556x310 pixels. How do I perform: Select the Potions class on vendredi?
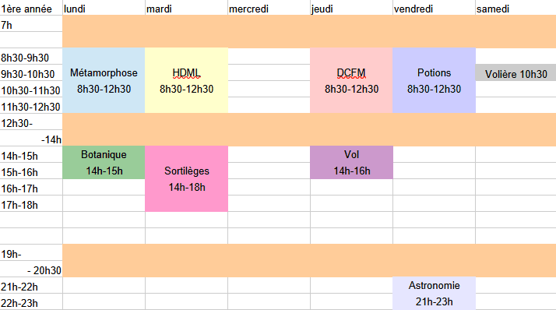434,80
